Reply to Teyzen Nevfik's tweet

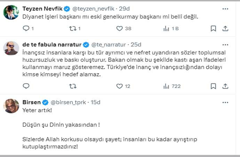click(26, 29)
